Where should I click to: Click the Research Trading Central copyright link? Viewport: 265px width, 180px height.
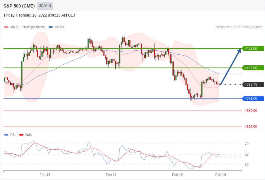click(x=239, y=27)
